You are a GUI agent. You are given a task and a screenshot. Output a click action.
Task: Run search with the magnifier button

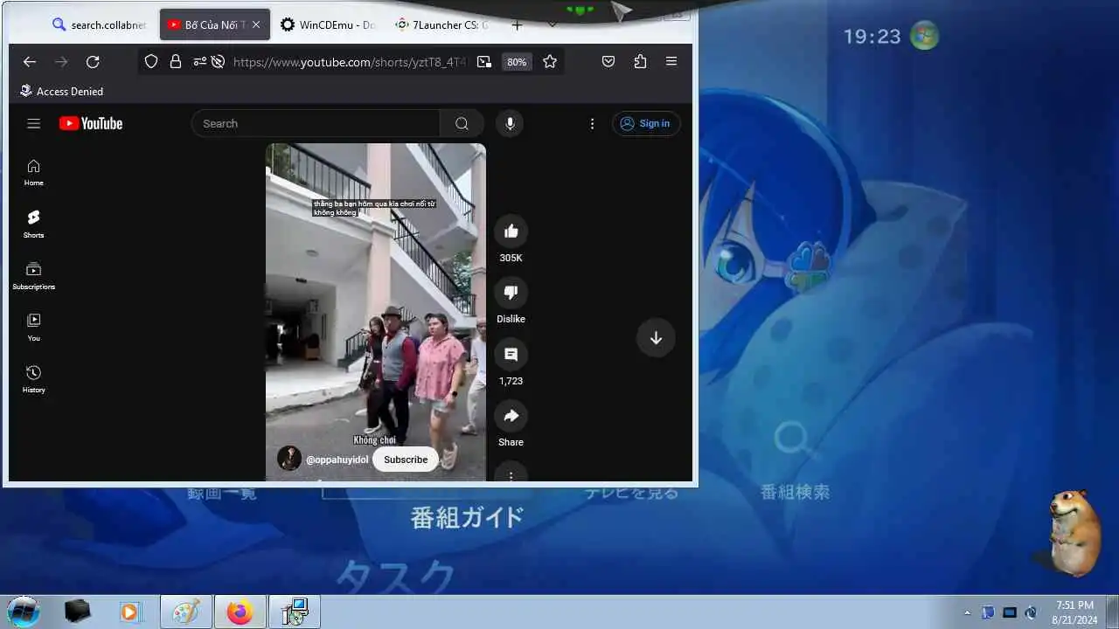462,123
